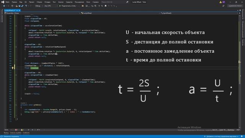The image size is (245, 138).
Task: Open the Тест menu
Action: 54,2
